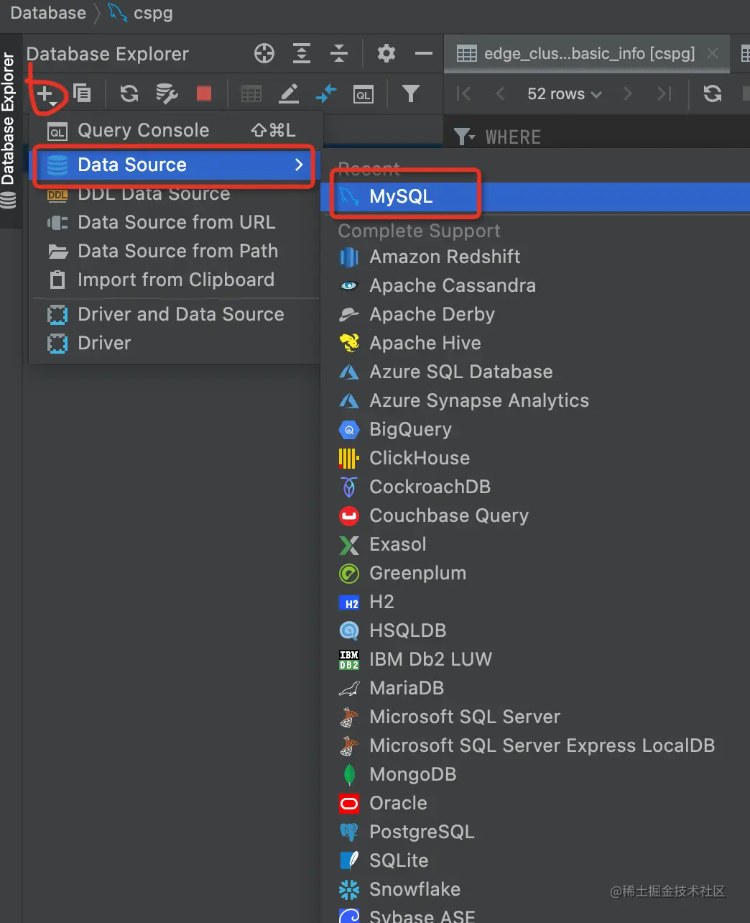Screen dimensions: 750x923
Task: Go to first page of rows
Action: 463,93
